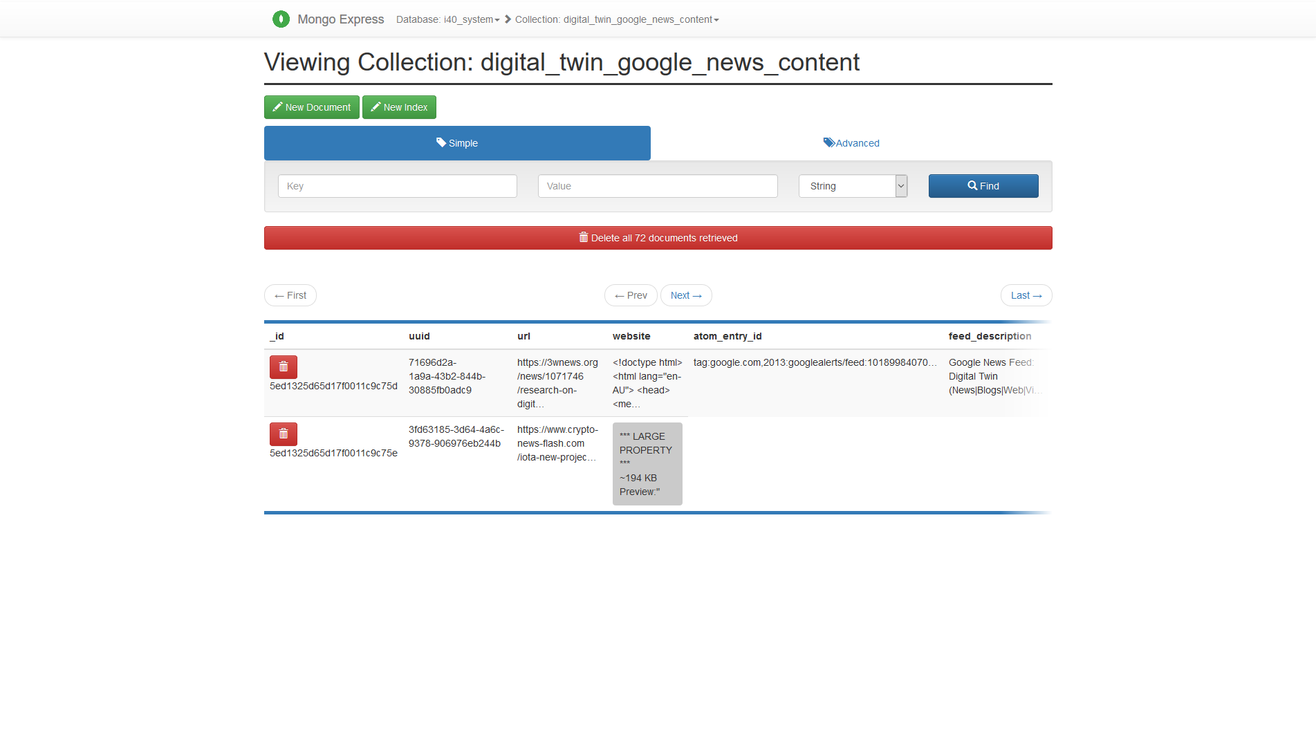This screenshot has height=753, width=1316.
Task: Click inside the Key input field
Action: pos(397,186)
